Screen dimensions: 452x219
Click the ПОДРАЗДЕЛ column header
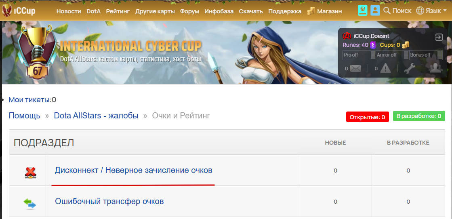point(44,143)
